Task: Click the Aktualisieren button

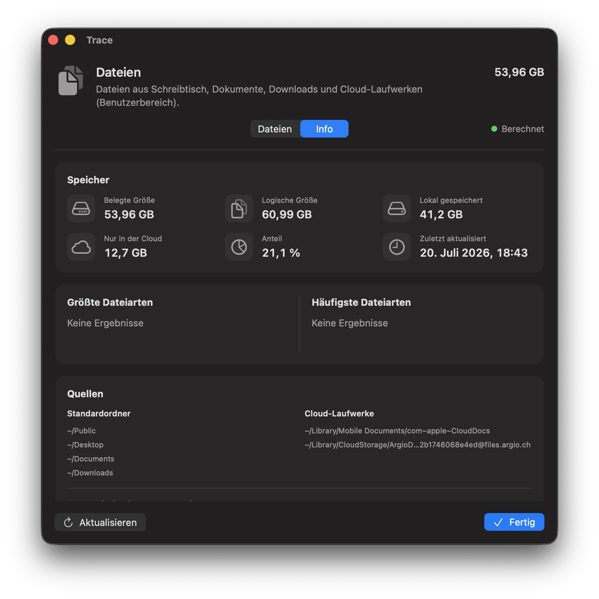Action: point(100,522)
